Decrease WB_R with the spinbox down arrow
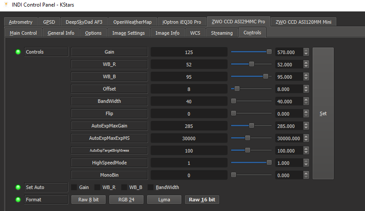 306,66
